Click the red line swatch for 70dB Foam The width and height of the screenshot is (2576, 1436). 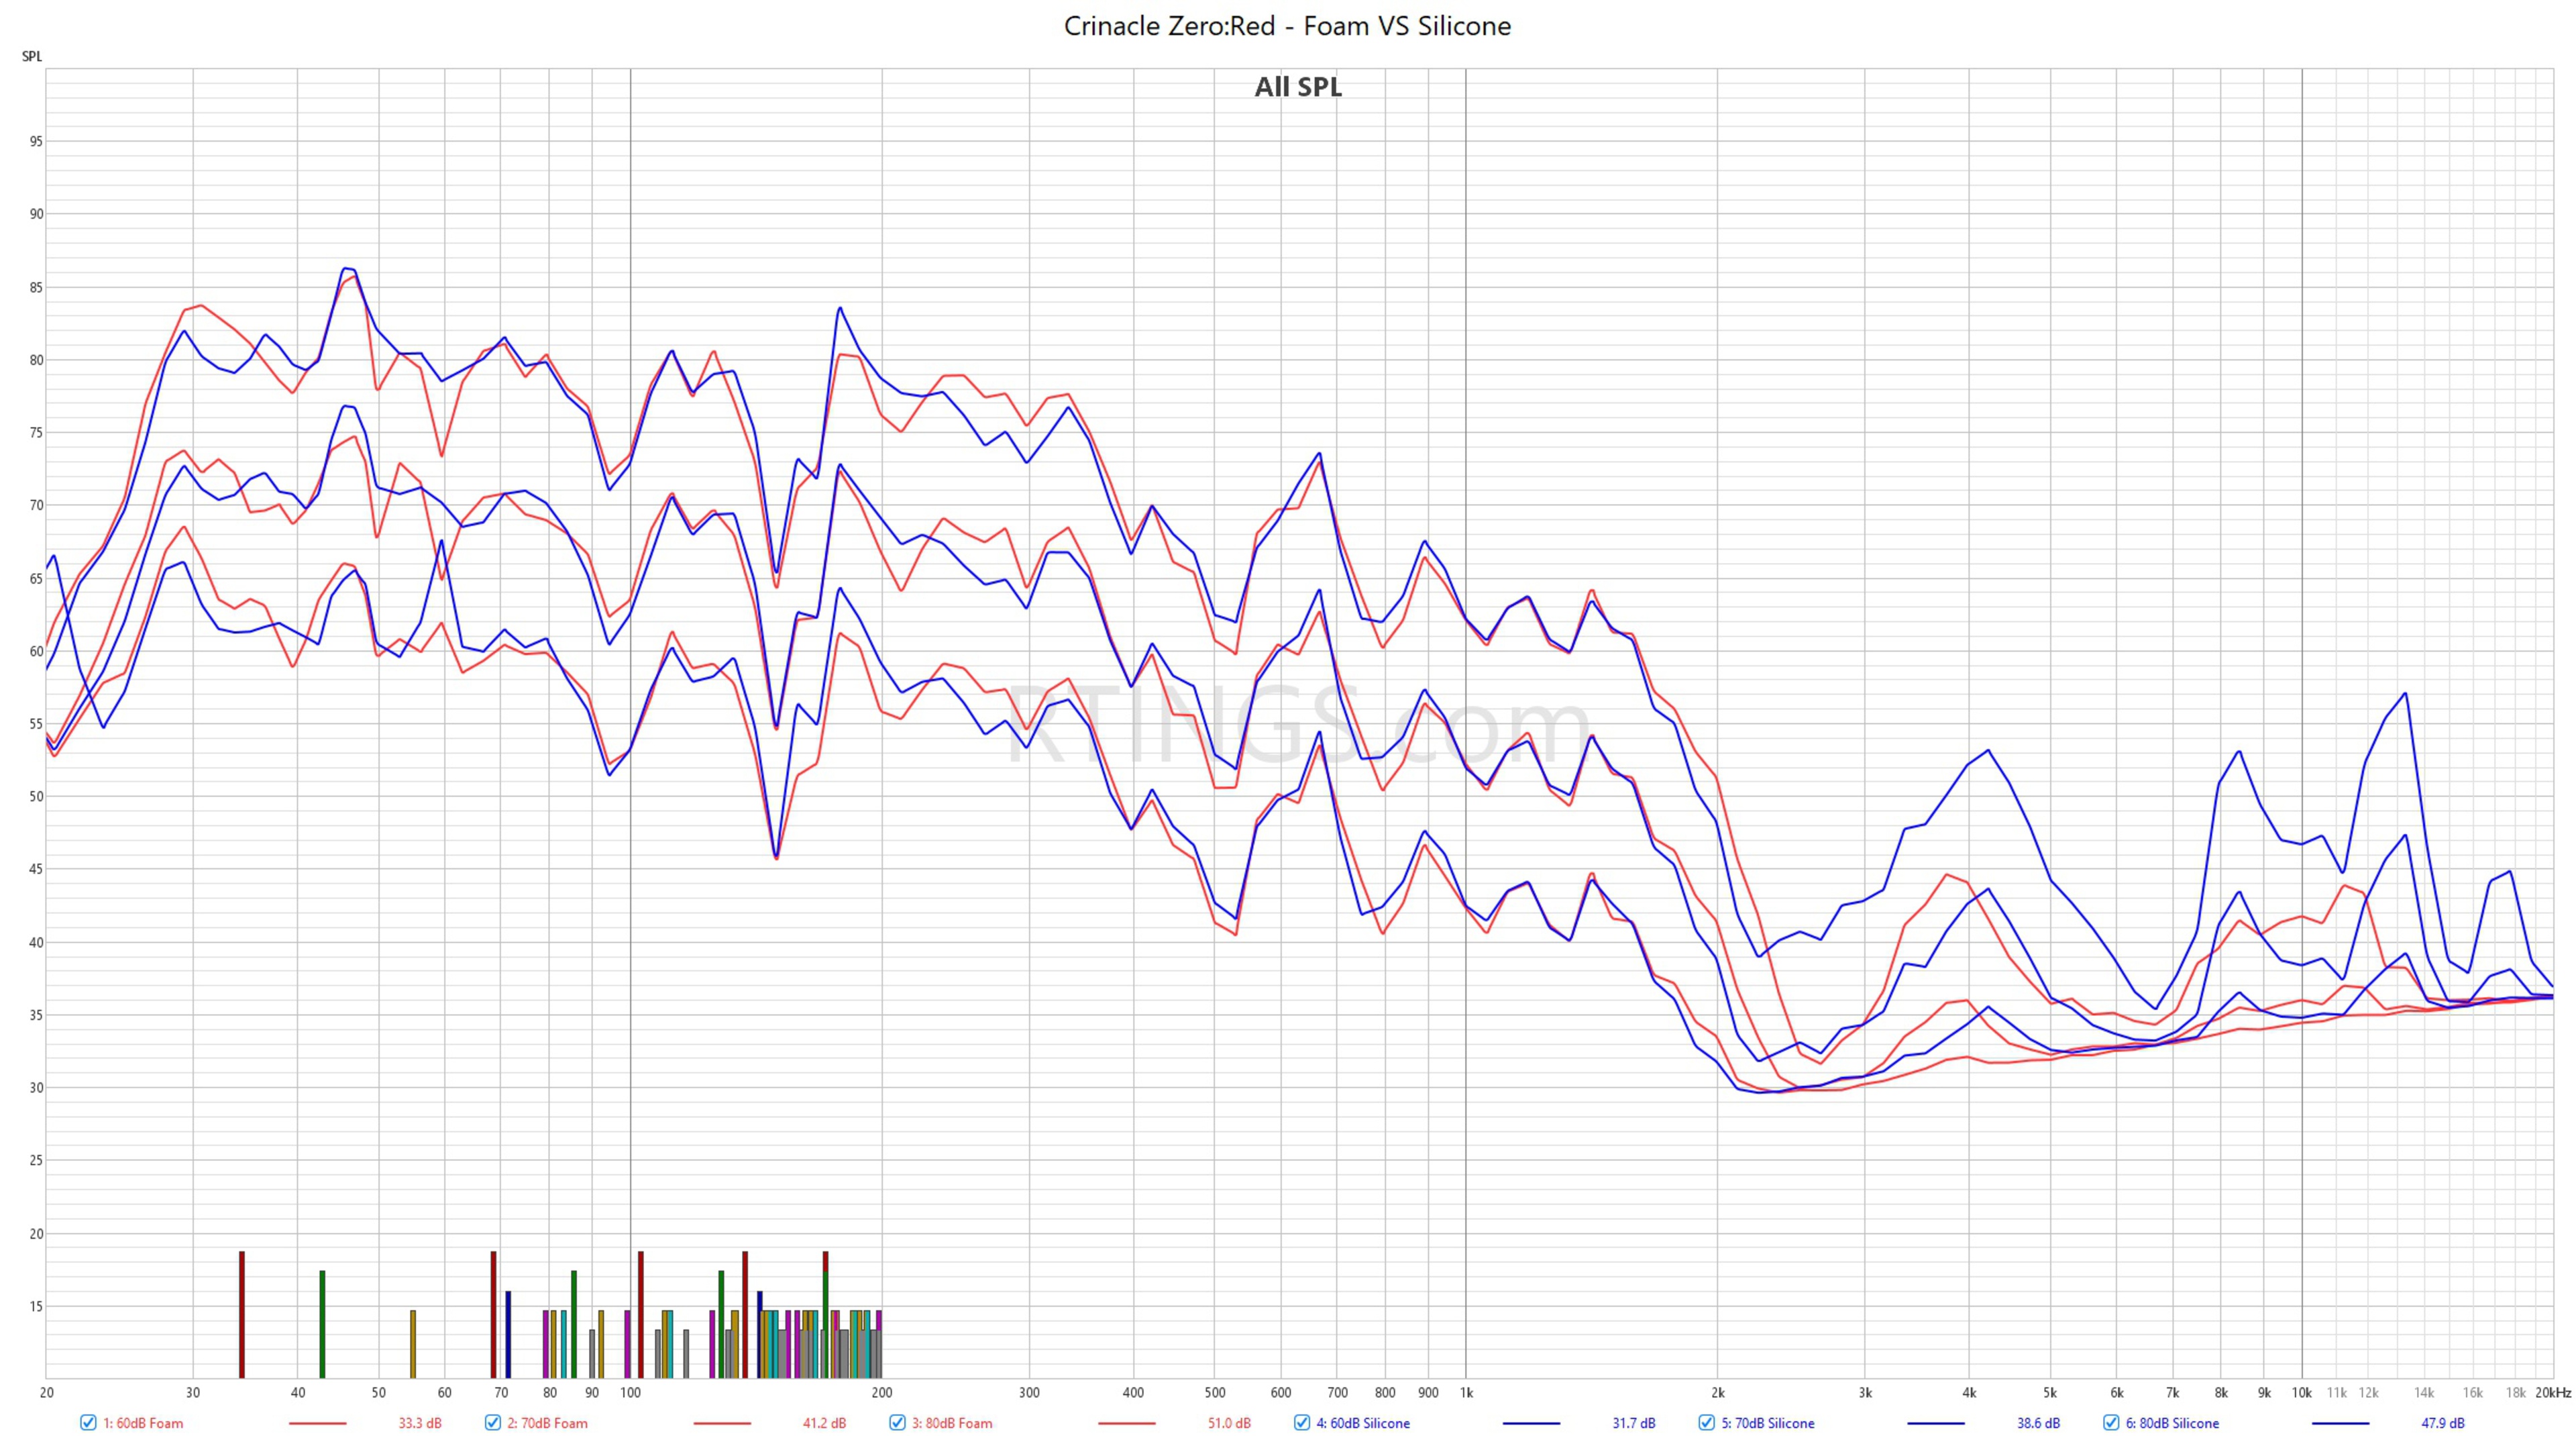coord(721,1423)
